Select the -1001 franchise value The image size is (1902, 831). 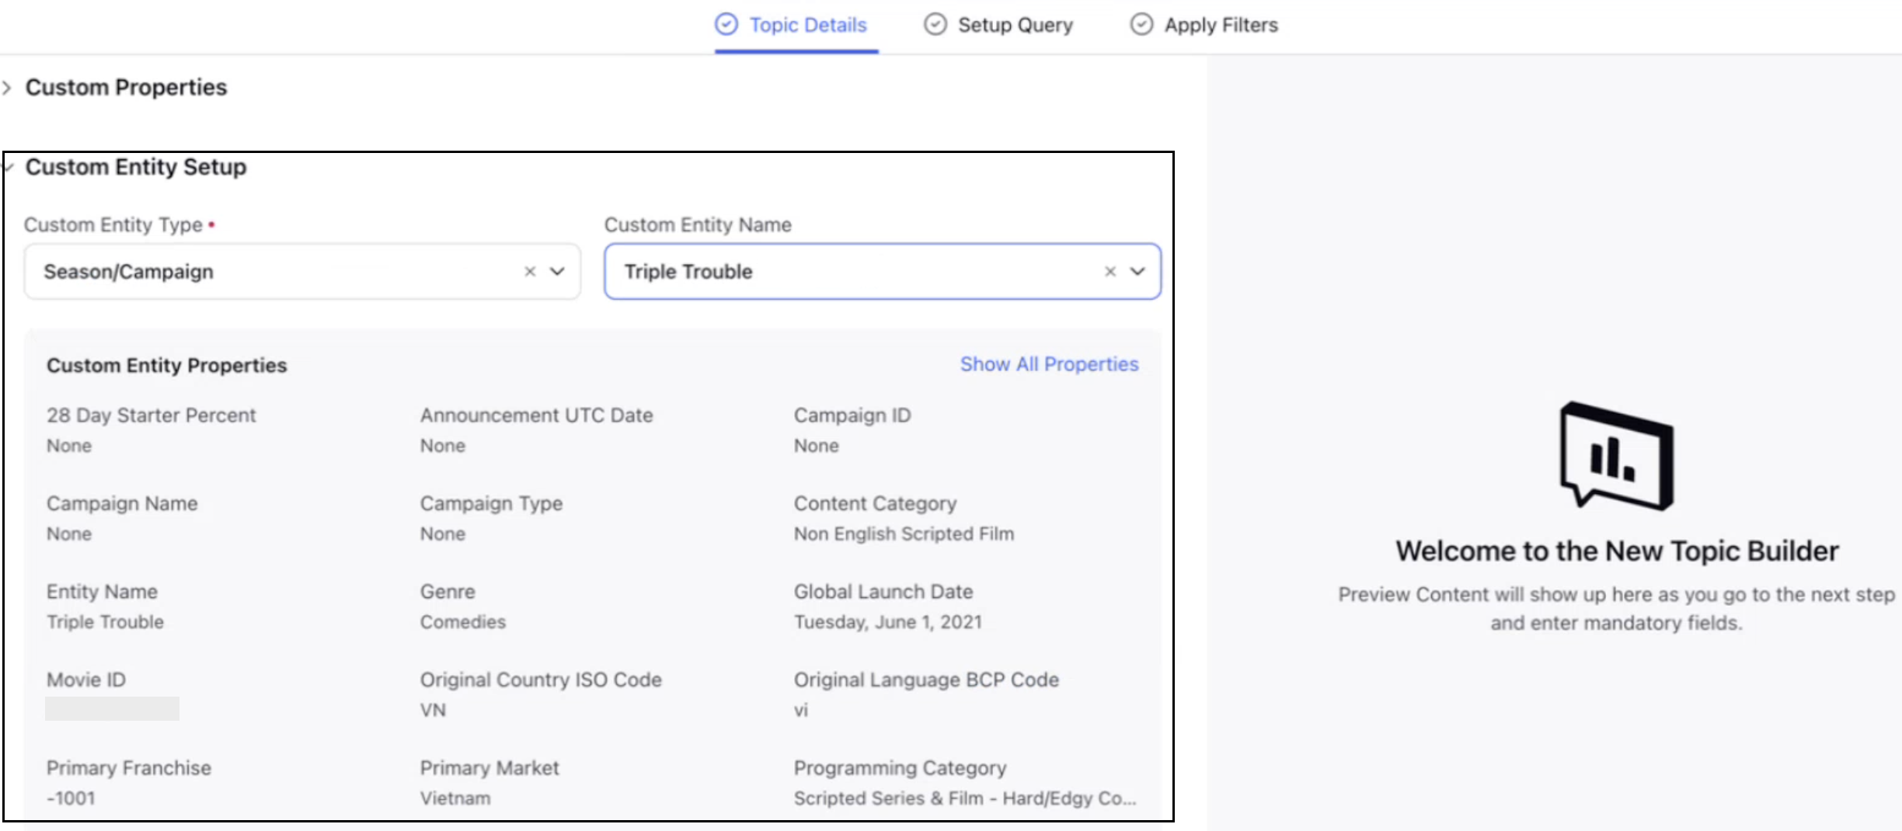[x=71, y=798]
